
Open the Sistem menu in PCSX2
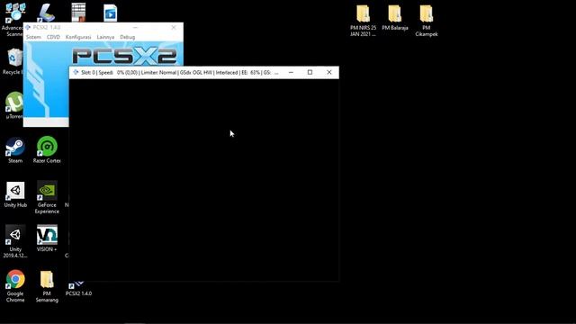(x=33, y=37)
